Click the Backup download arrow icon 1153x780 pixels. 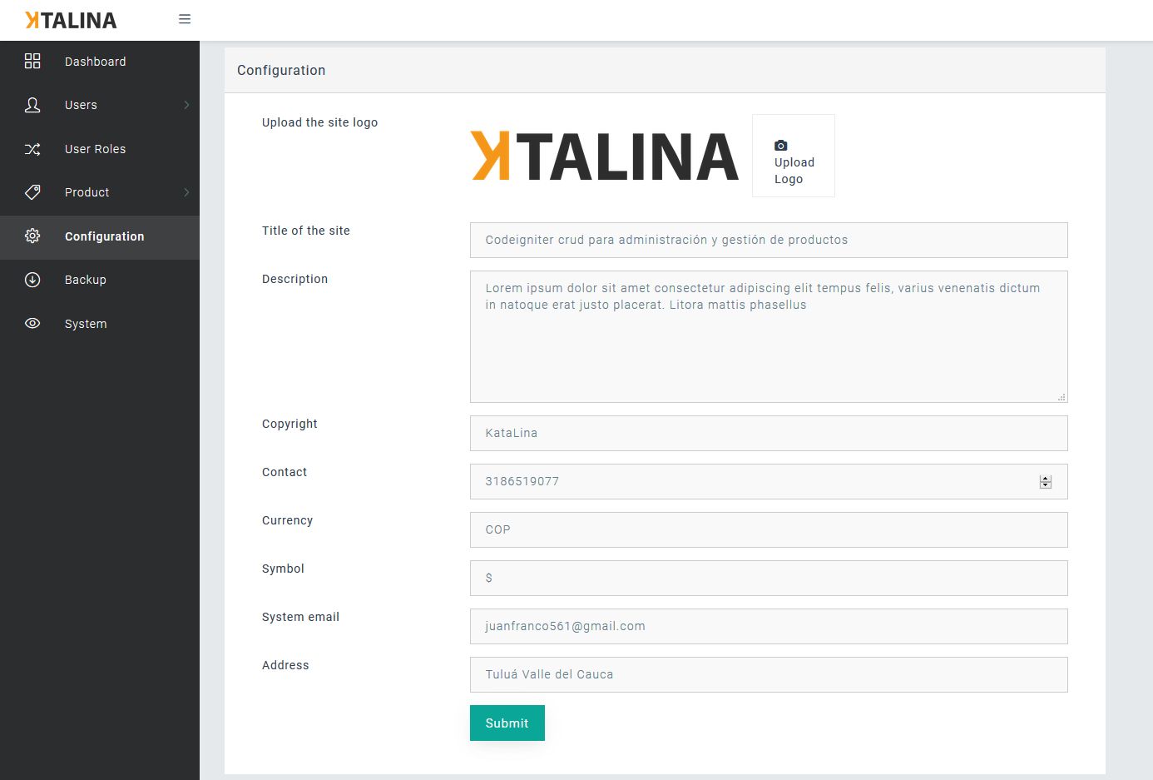tap(32, 280)
